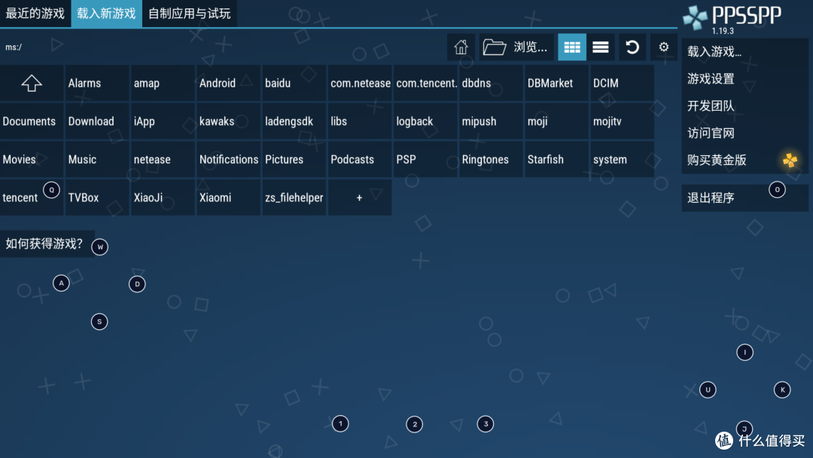813x458 pixels.
Task: Exit the program (退出程序)
Action: coord(744,197)
